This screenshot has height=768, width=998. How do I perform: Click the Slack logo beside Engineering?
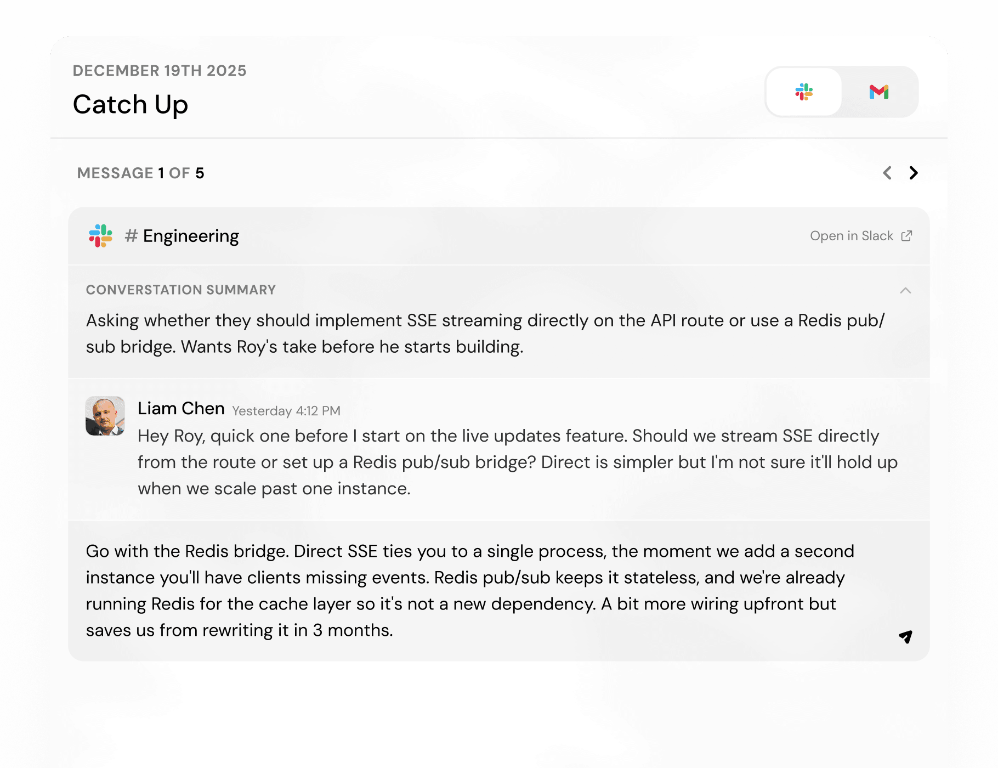(x=100, y=236)
